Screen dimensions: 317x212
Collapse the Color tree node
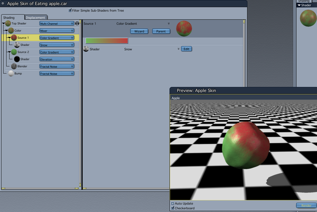pos(6,31)
